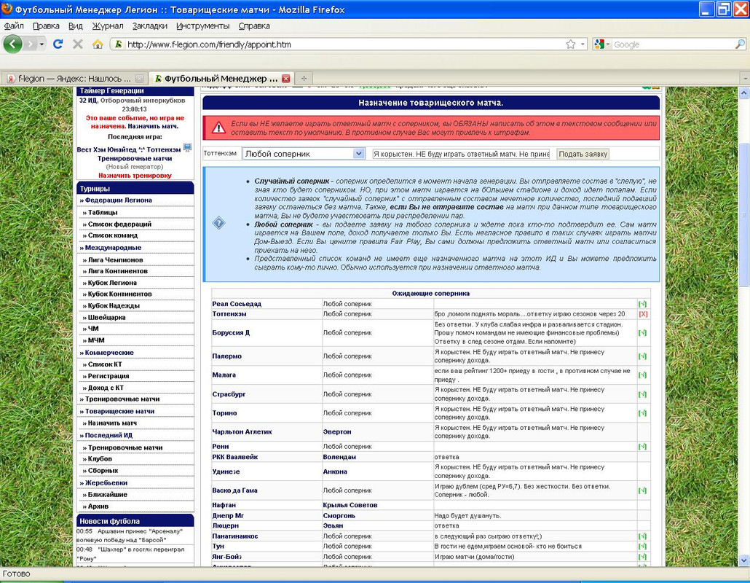Open the Удинезе team link
The height and width of the screenshot is (583, 750).
pyautogui.click(x=226, y=472)
